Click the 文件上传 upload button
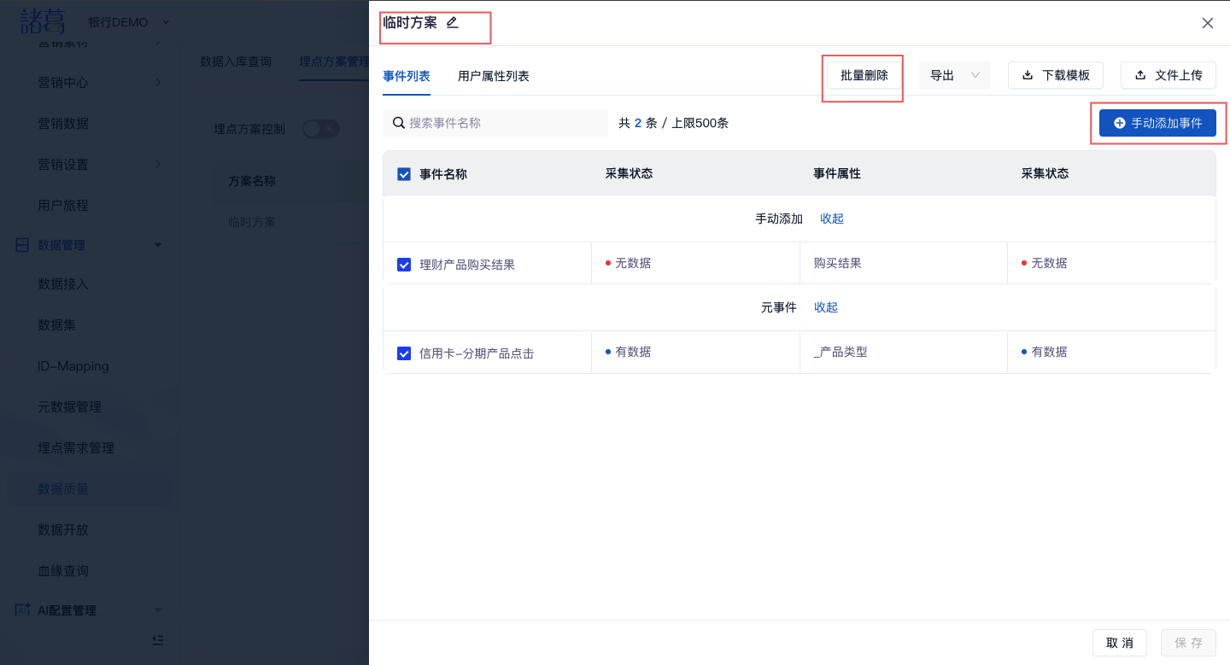This screenshot has height=665, width=1230. coord(1168,75)
